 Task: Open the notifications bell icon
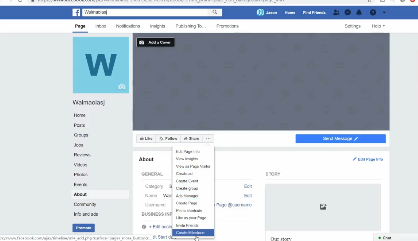click(x=359, y=12)
